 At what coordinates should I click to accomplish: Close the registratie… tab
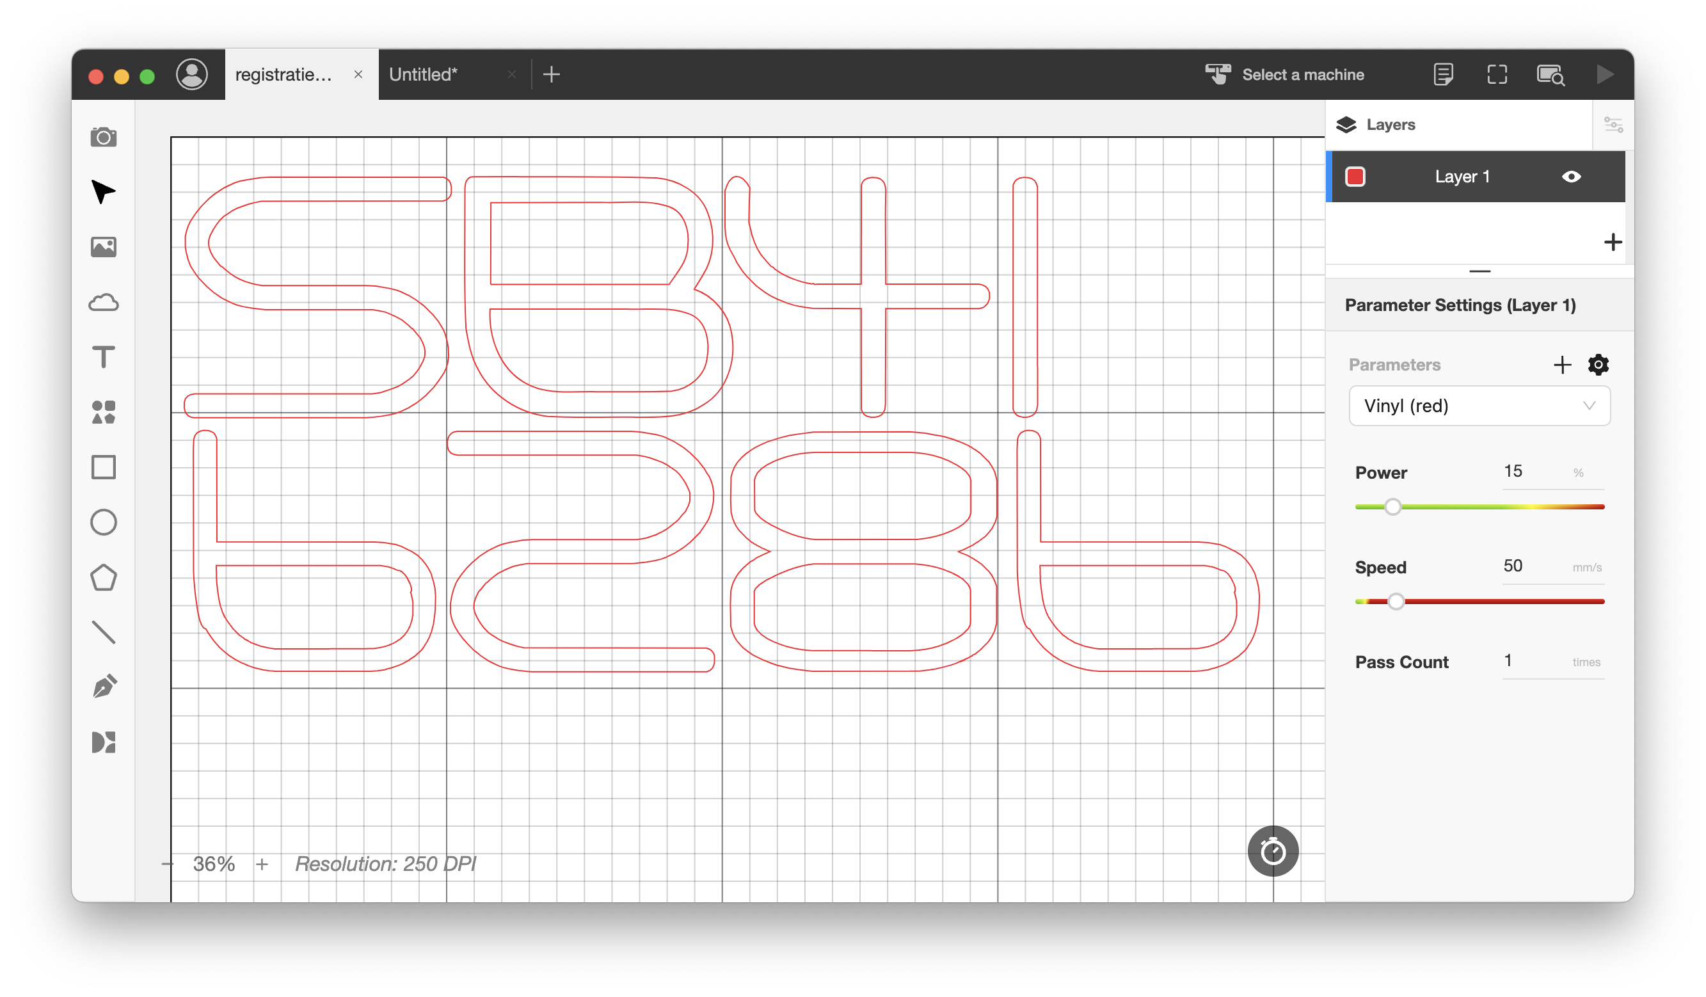[358, 74]
